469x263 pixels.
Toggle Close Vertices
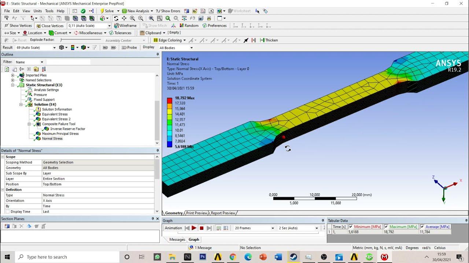[x=50, y=26]
